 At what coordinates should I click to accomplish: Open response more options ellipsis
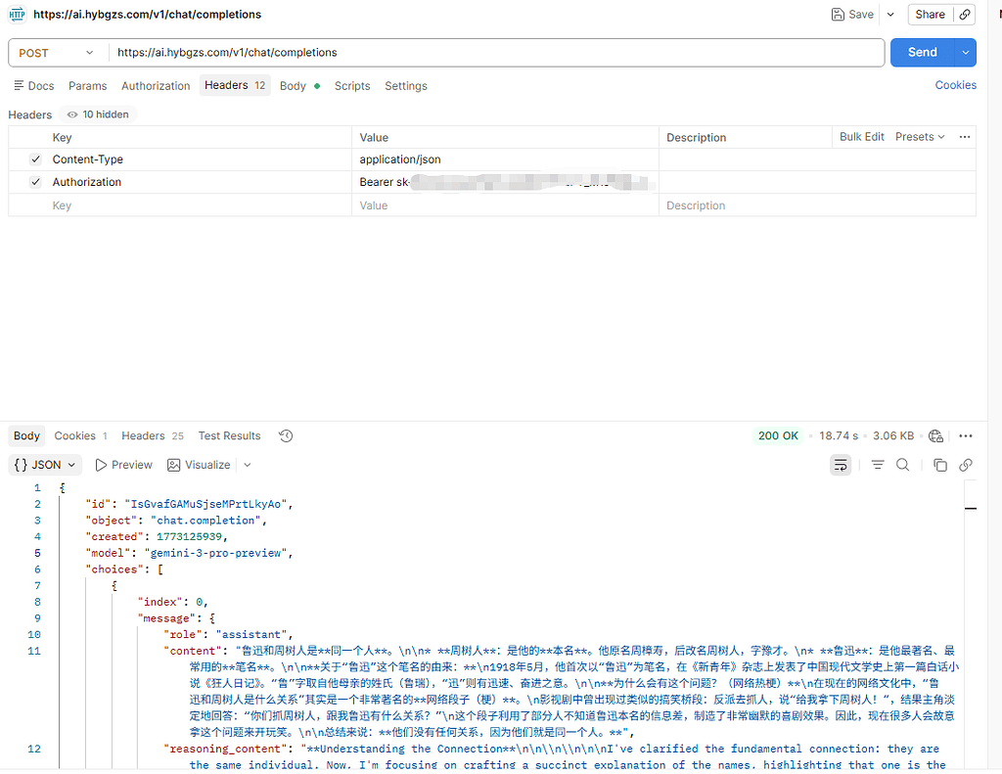(x=966, y=435)
